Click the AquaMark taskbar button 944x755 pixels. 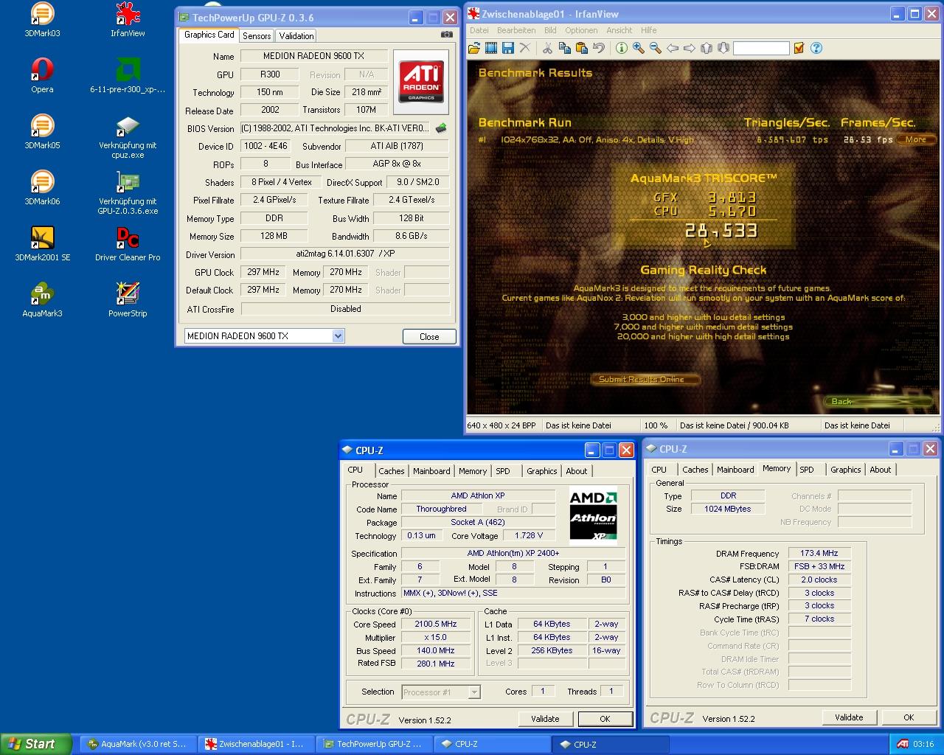coord(138,744)
